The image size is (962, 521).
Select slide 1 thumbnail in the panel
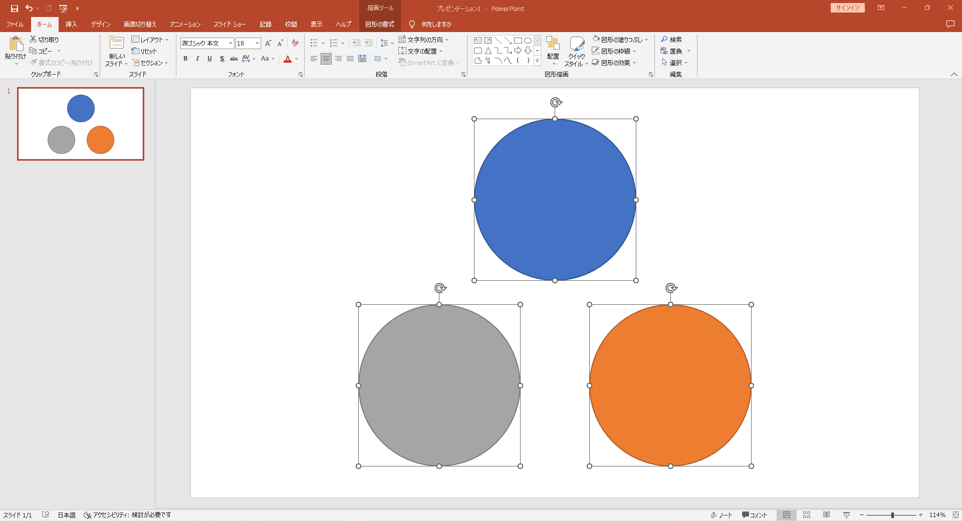pos(81,124)
